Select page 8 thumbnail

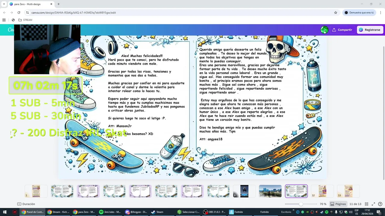(218, 191)
